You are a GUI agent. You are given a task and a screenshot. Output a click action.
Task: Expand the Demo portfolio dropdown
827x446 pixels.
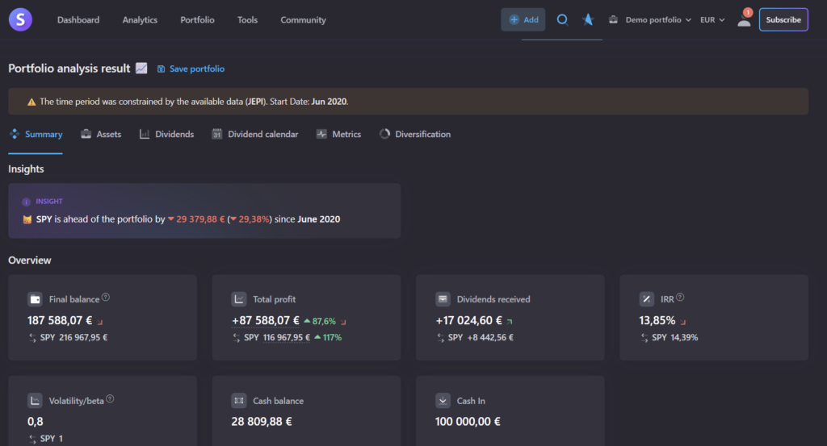(x=650, y=19)
